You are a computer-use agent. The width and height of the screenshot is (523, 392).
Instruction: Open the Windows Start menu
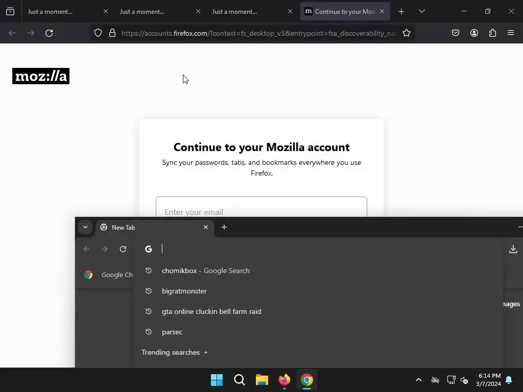(217, 380)
